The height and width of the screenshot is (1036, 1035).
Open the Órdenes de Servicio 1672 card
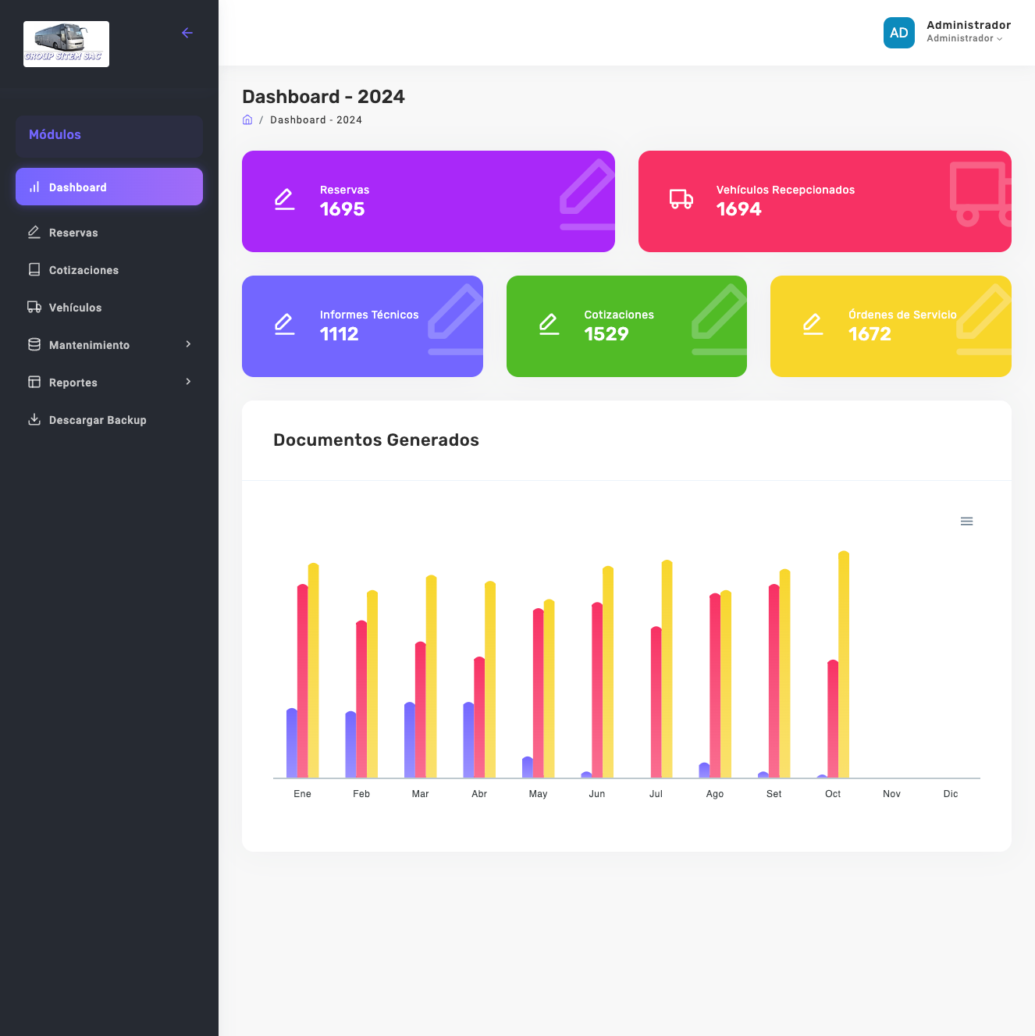pyautogui.click(x=891, y=326)
